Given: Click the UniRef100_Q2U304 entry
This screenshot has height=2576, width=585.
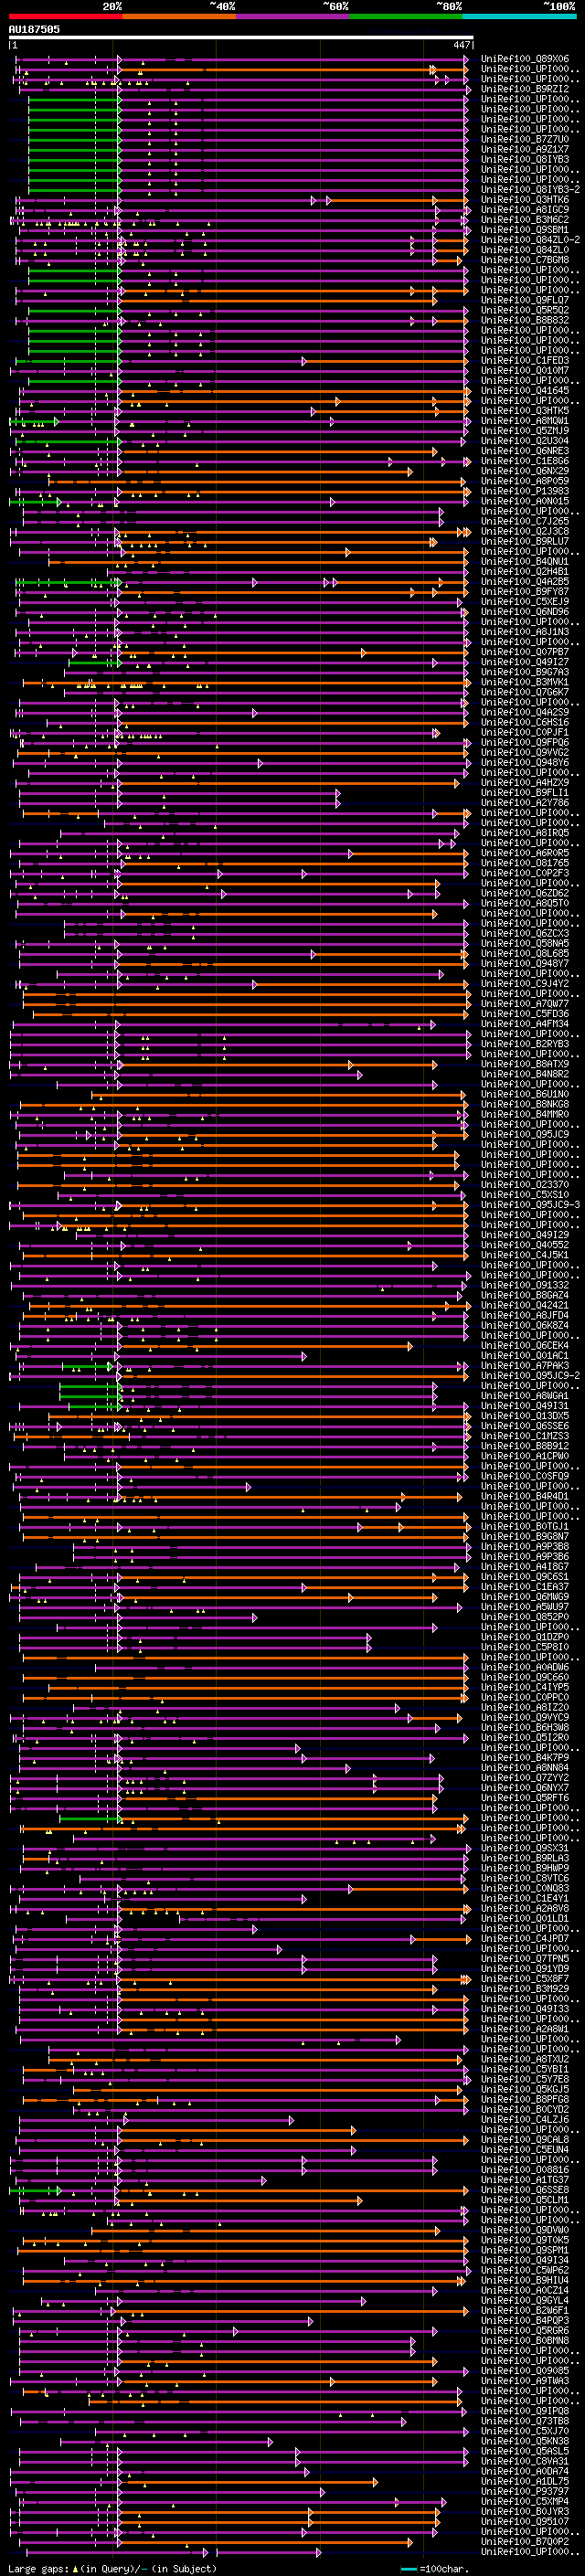Looking at the screenshot, I should click(x=524, y=441).
